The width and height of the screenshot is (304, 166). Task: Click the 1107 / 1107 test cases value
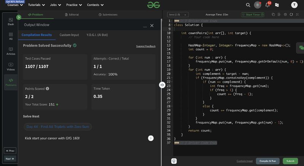pos(37,66)
